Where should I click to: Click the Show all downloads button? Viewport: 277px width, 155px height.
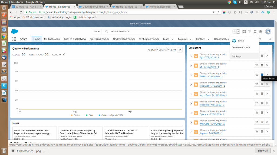pyautogui.click(x=263, y=151)
